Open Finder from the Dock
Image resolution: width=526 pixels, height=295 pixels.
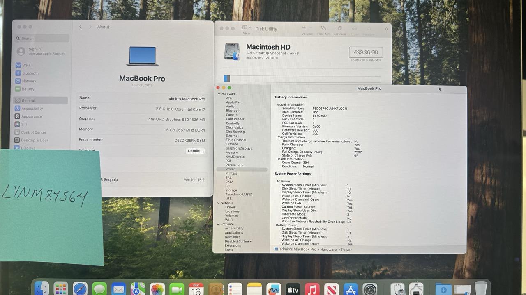42,289
